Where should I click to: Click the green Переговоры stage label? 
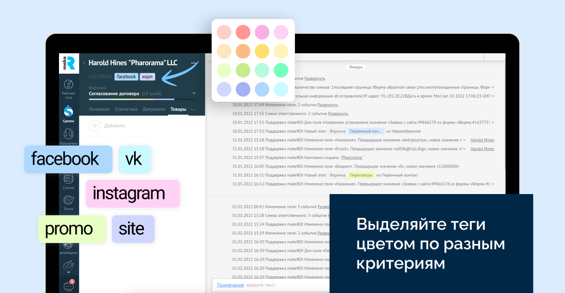tap(361, 175)
